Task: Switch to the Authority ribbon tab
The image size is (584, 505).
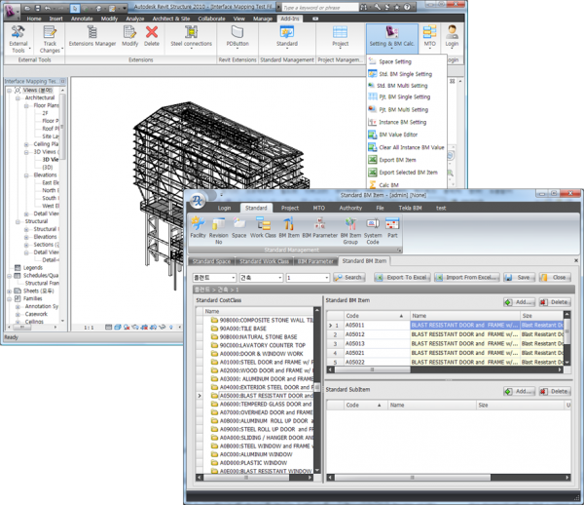Action: tap(350, 208)
